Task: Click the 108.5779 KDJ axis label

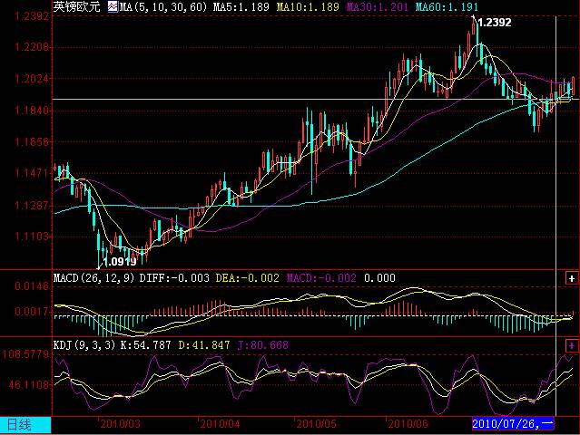Action: pyautogui.click(x=26, y=354)
